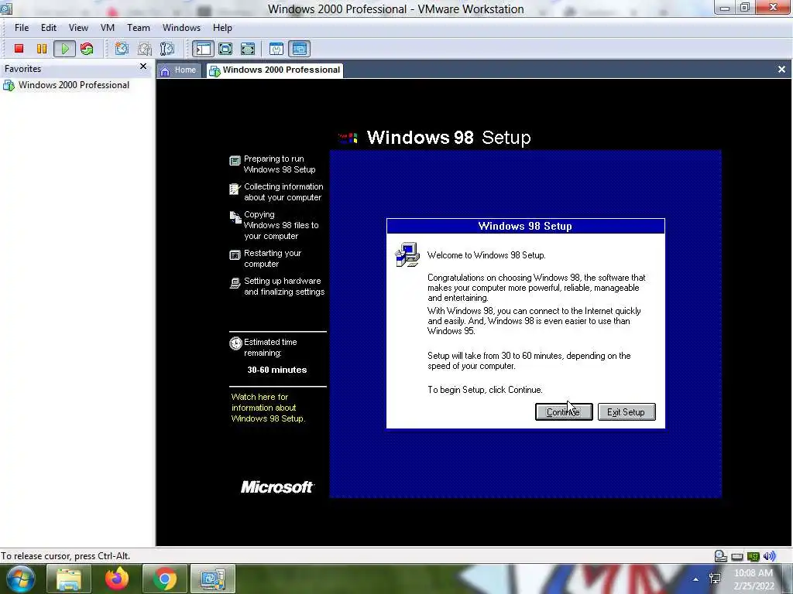Click the '30-60 minutes' estimate text
This screenshot has height=594, width=793.
click(x=277, y=370)
